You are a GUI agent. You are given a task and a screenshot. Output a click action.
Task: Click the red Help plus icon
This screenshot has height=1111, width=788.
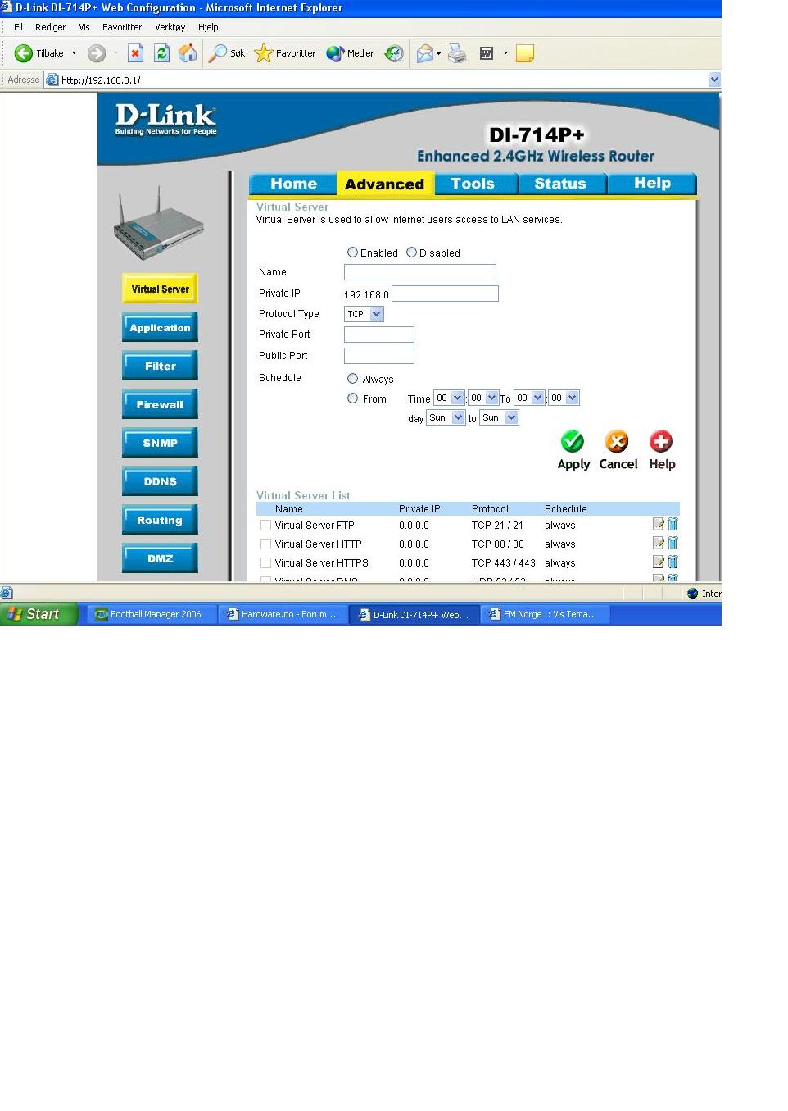coord(661,441)
